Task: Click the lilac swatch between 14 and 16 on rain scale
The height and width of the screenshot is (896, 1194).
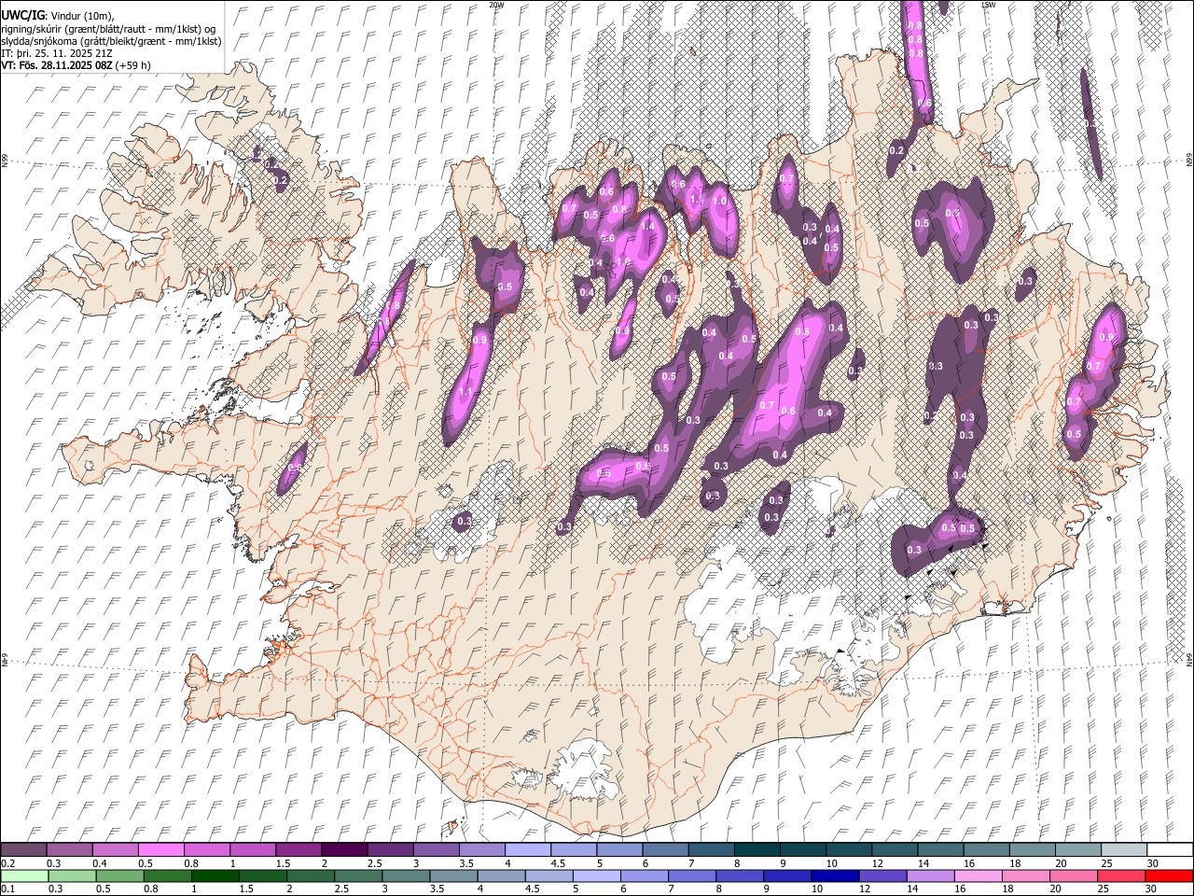Action: click(930, 875)
